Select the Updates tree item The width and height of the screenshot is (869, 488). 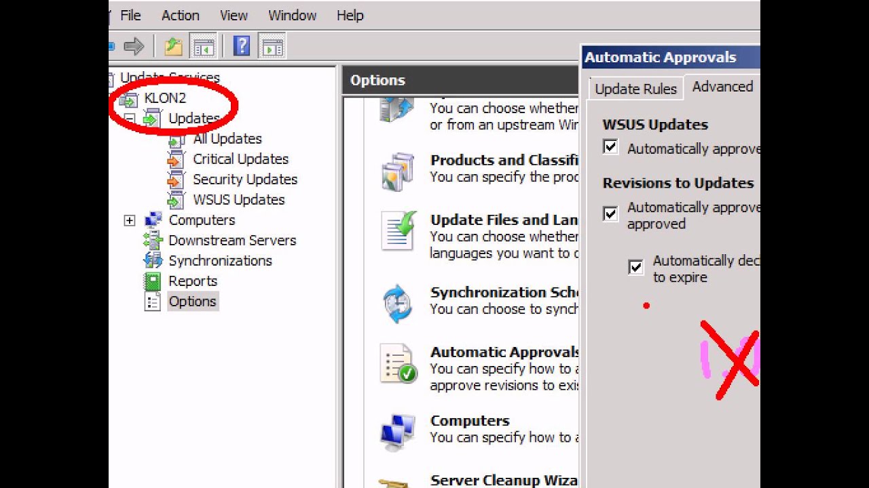194,119
